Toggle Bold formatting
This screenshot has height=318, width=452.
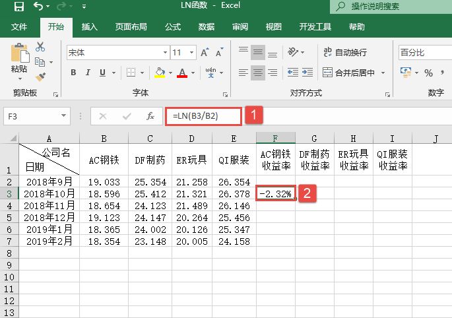(73, 73)
